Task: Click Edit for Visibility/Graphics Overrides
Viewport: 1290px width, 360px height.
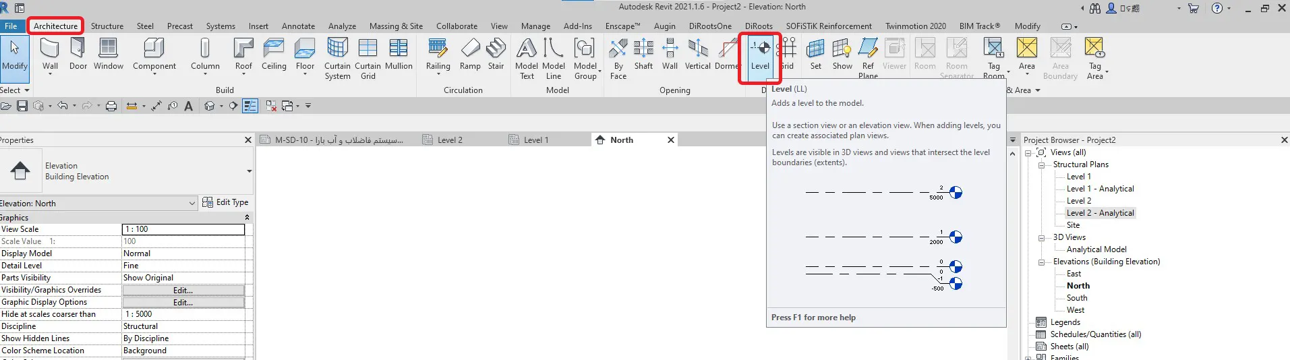Action: [x=183, y=290]
